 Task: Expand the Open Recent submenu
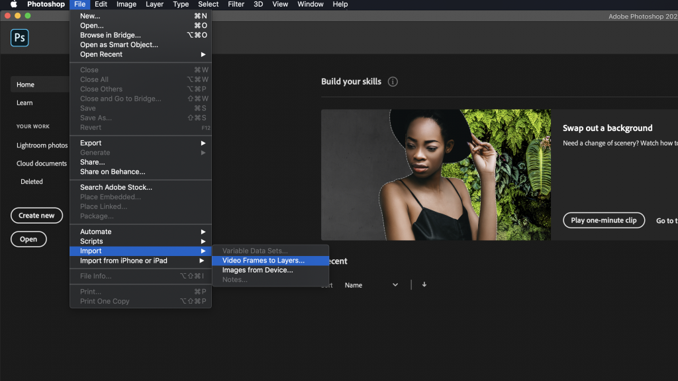coord(140,54)
